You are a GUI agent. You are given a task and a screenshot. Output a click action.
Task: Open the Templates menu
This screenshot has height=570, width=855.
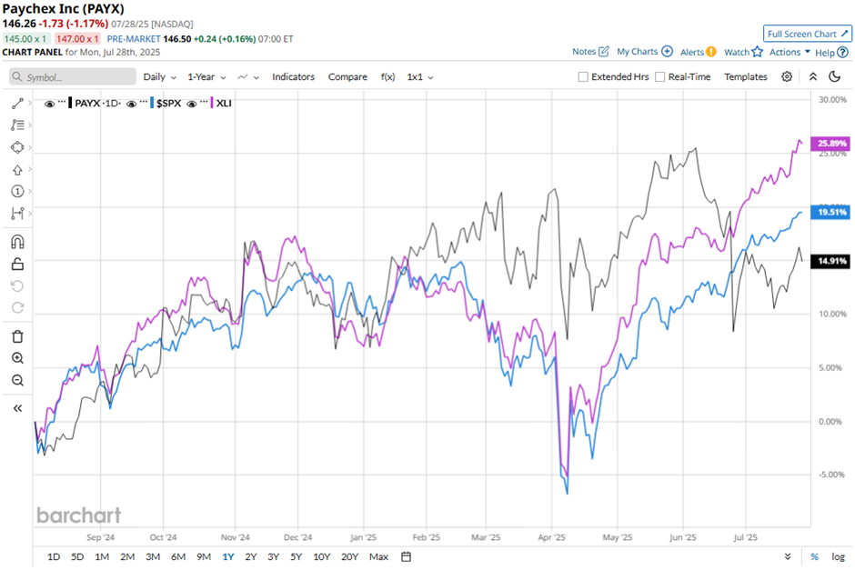pyautogui.click(x=746, y=77)
